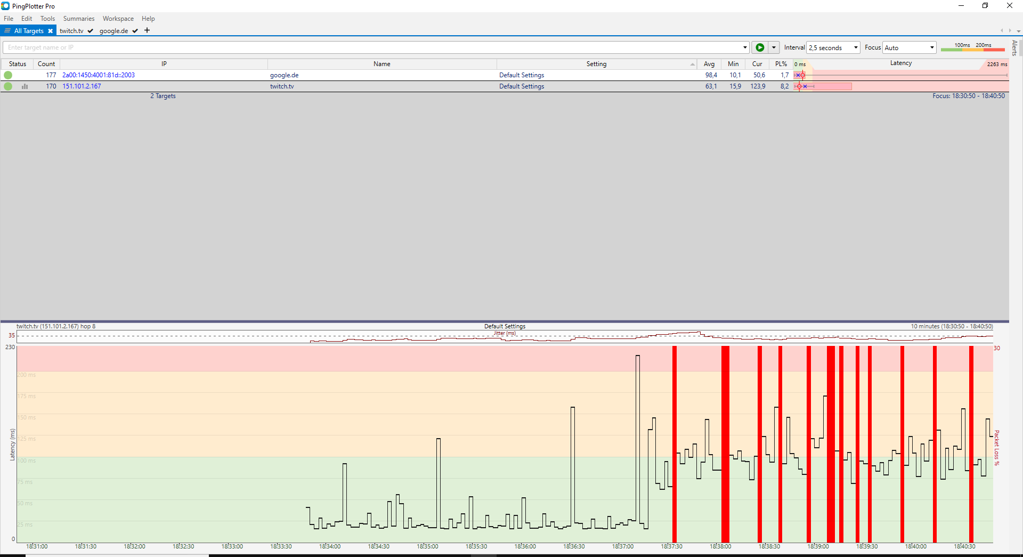1023x557 pixels.
Task: Open the Interval 2,5 seconds combo box
Action: point(833,47)
